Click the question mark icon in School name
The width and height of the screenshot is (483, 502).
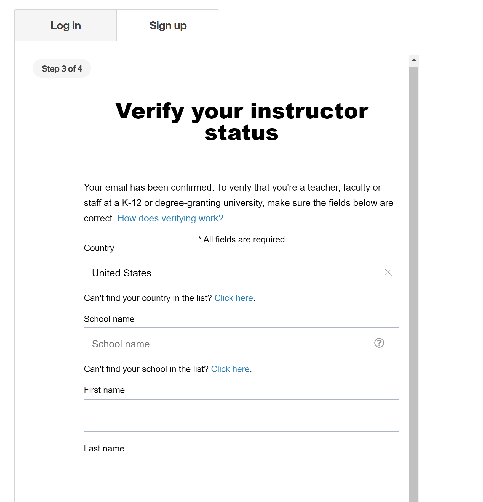click(379, 343)
